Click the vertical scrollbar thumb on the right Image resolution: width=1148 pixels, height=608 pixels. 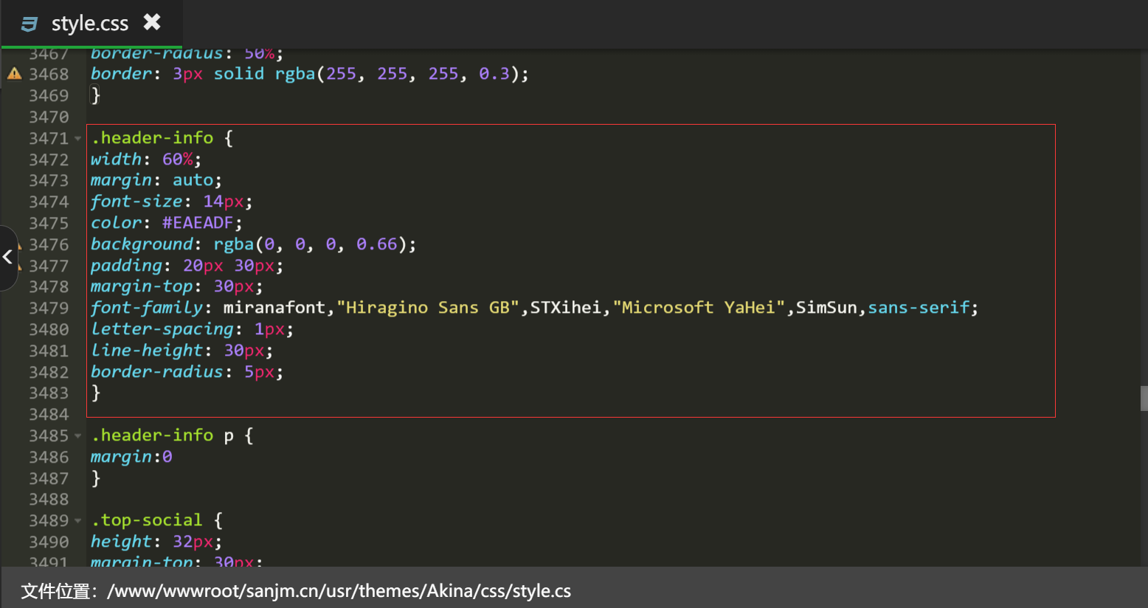(x=1144, y=398)
